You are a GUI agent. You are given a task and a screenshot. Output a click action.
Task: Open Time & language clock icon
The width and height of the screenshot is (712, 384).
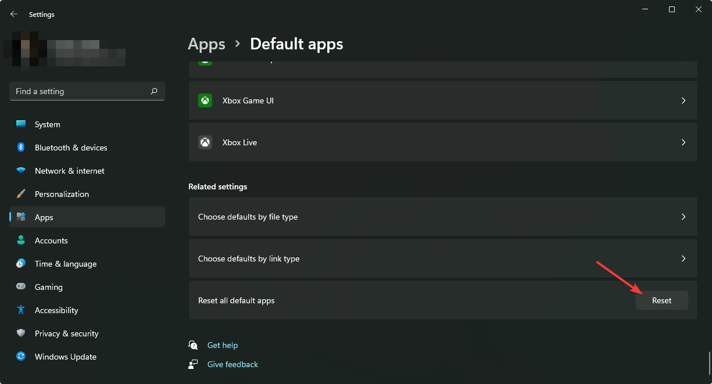21,264
